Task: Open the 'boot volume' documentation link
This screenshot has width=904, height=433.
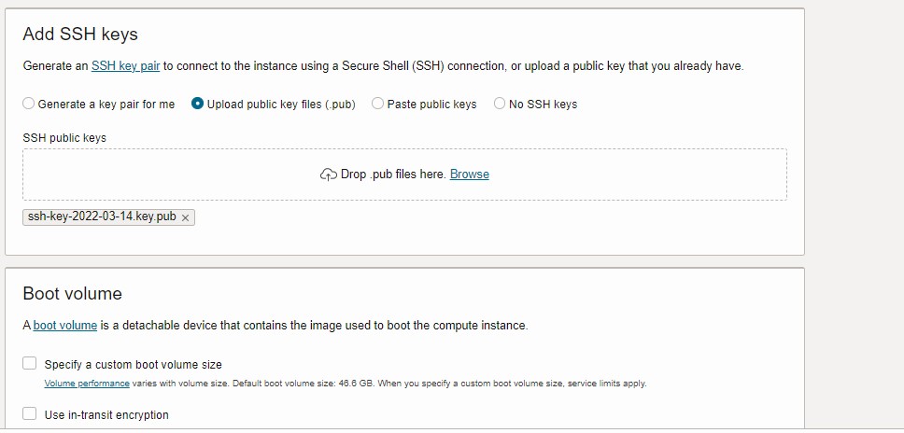Action: 65,326
